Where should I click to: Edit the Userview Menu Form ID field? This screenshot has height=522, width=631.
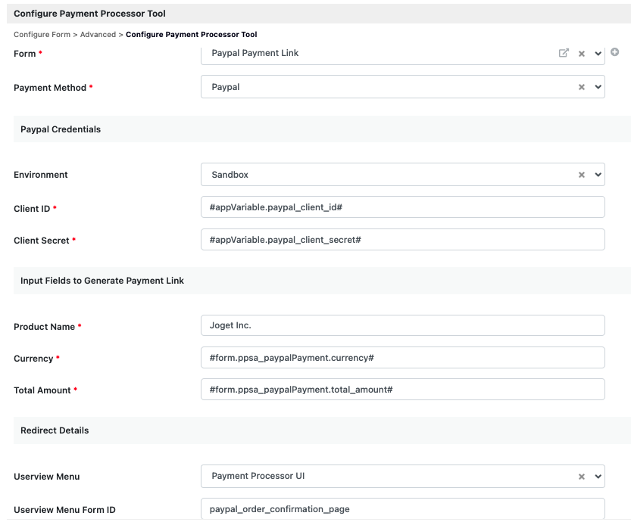click(x=403, y=508)
